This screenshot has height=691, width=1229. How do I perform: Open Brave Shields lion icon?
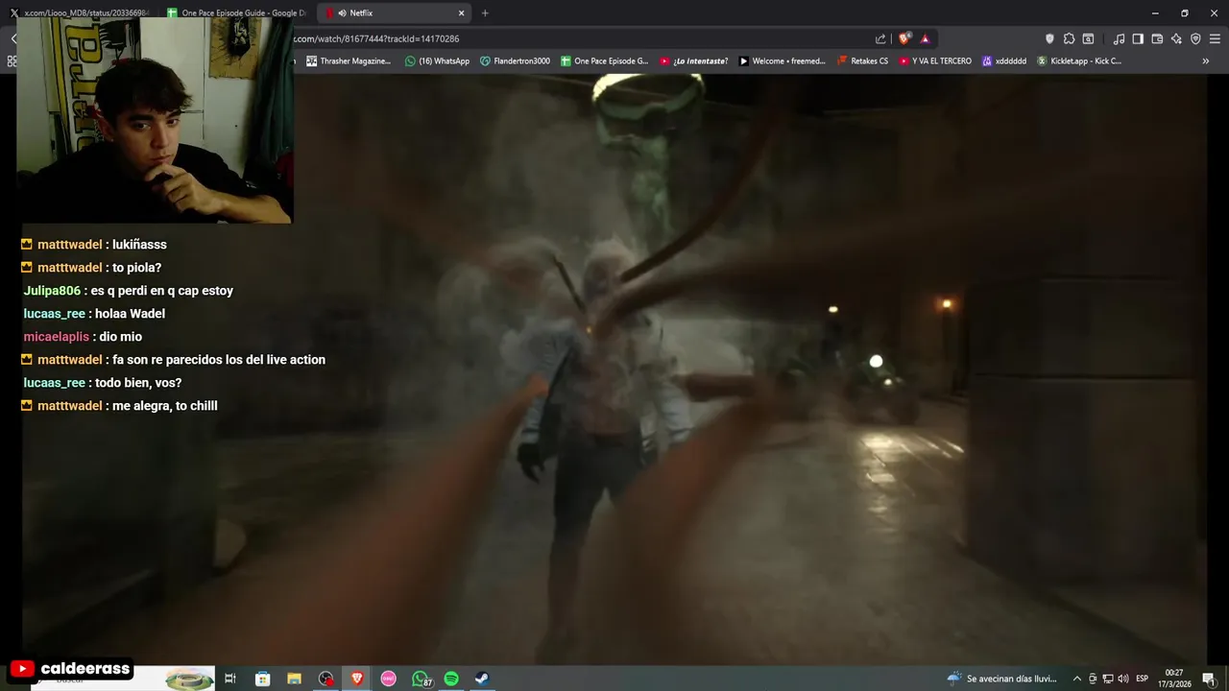[x=904, y=39]
